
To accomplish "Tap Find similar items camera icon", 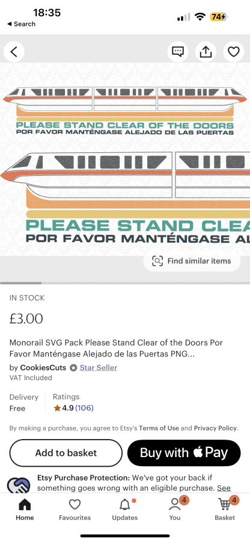I will [x=157, y=261].
